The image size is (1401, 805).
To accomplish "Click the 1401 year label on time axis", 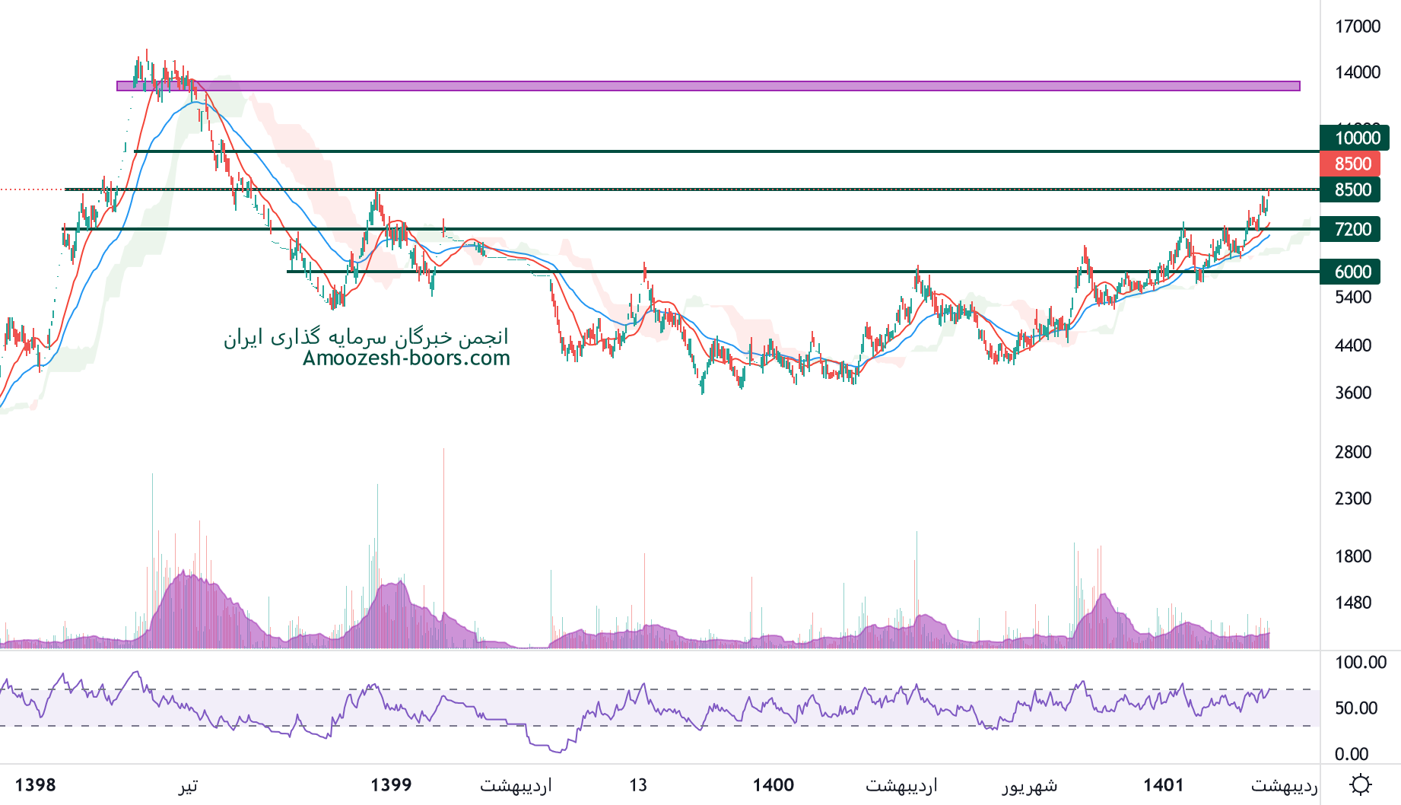I will [x=1164, y=784].
